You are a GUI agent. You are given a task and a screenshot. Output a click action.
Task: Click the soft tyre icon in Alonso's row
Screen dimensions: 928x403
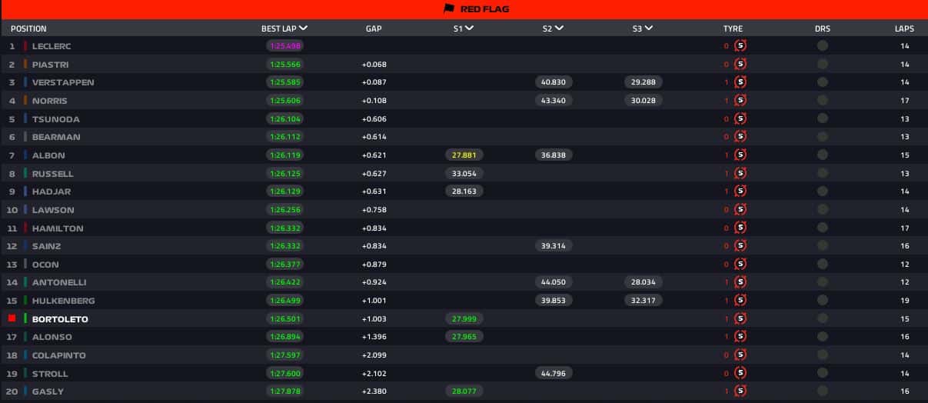[740, 337]
